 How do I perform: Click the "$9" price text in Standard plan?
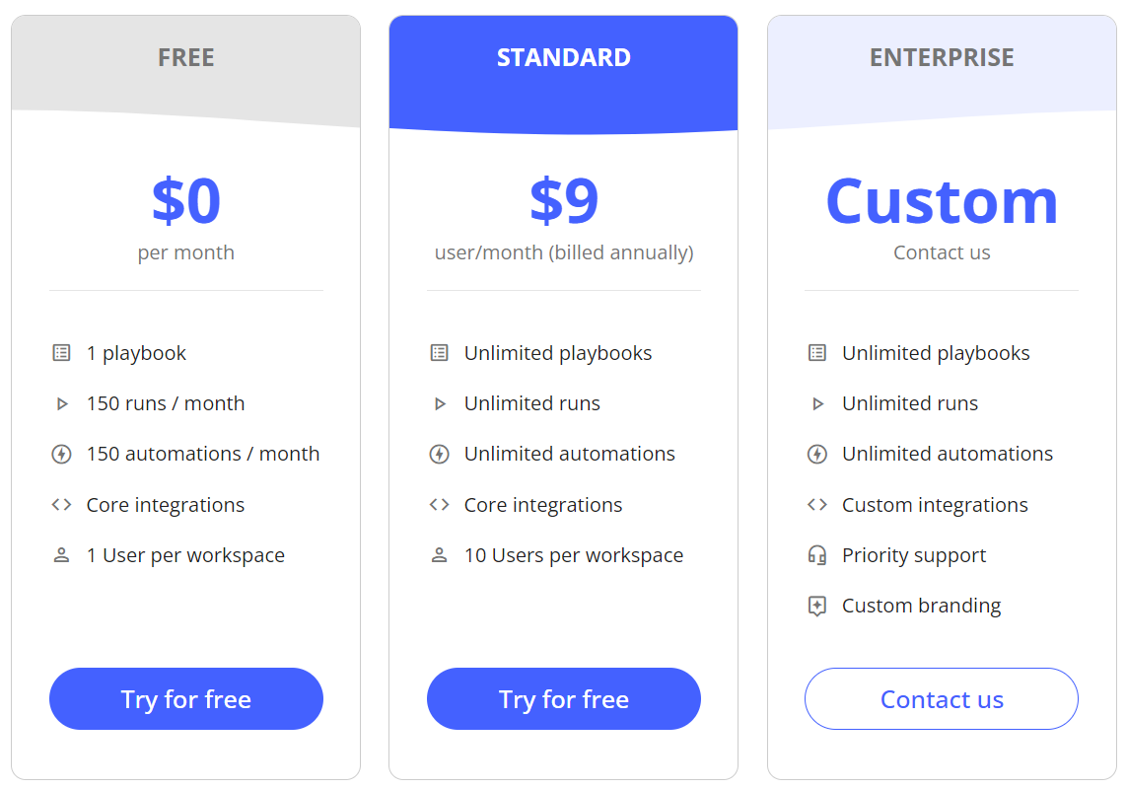click(563, 198)
